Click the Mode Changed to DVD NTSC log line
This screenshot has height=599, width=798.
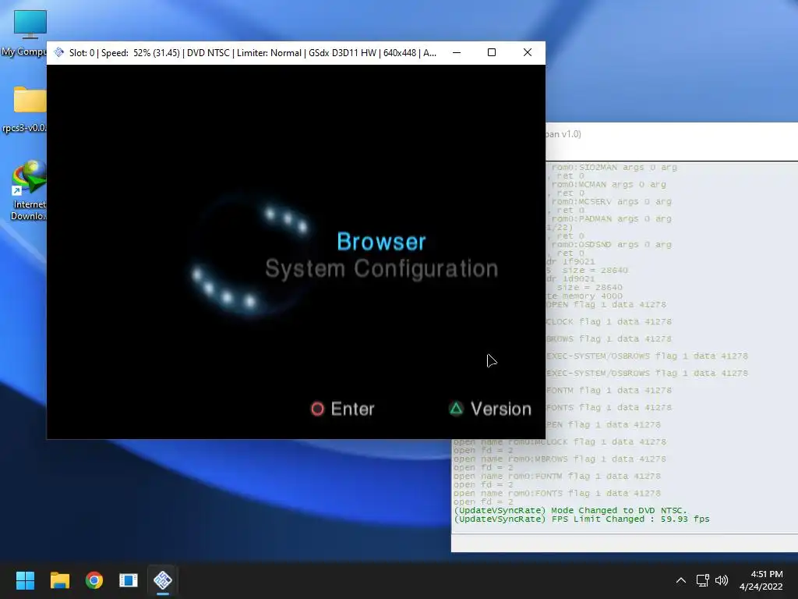pos(570,510)
